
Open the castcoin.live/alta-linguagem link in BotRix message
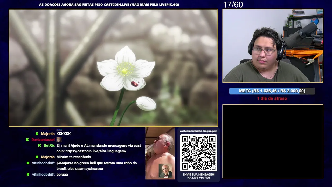click(96, 151)
